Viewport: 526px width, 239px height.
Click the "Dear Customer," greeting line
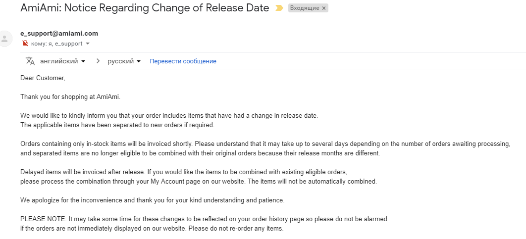click(43, 78)
